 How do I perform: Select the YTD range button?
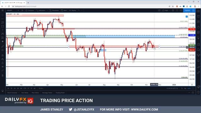[25, 89]
